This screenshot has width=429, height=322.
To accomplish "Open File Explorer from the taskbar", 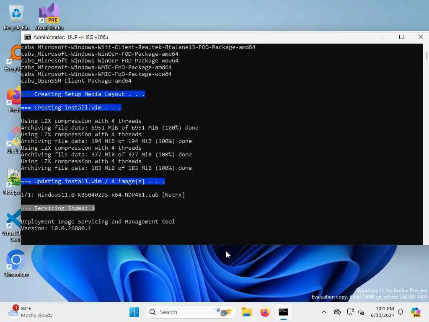I will coord(246,312).
